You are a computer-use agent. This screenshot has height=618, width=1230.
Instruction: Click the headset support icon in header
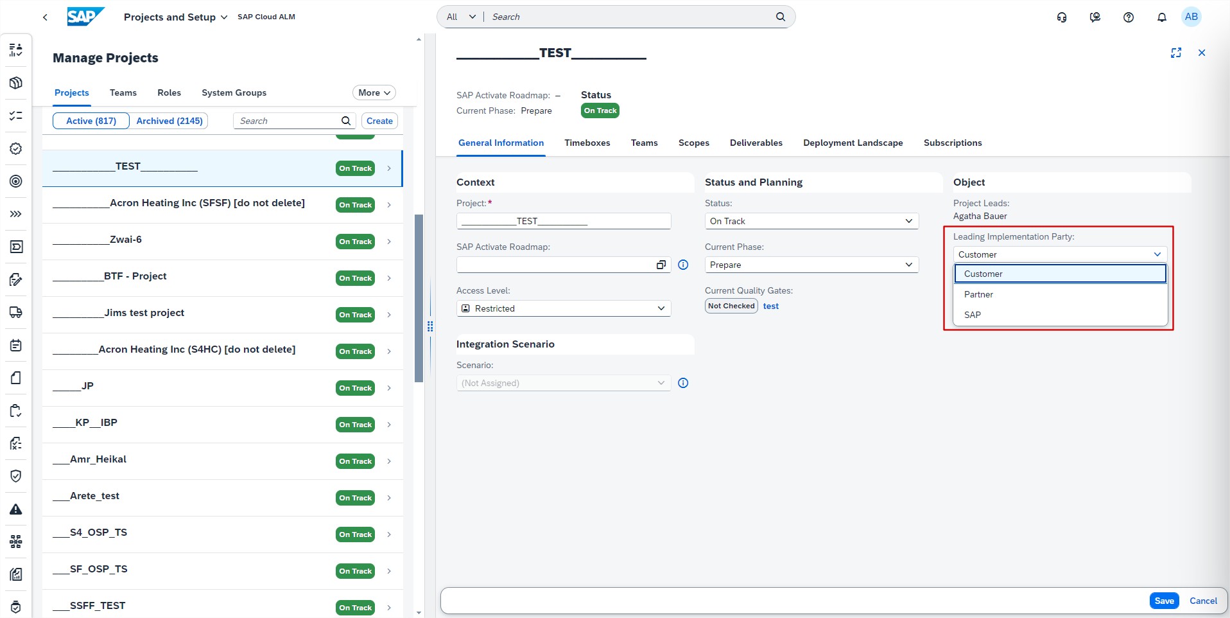1062,17
